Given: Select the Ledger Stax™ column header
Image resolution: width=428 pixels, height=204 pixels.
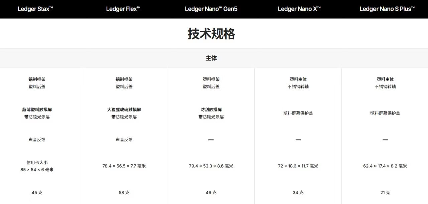Looking at the screenshot, I should tap(35, 9).
